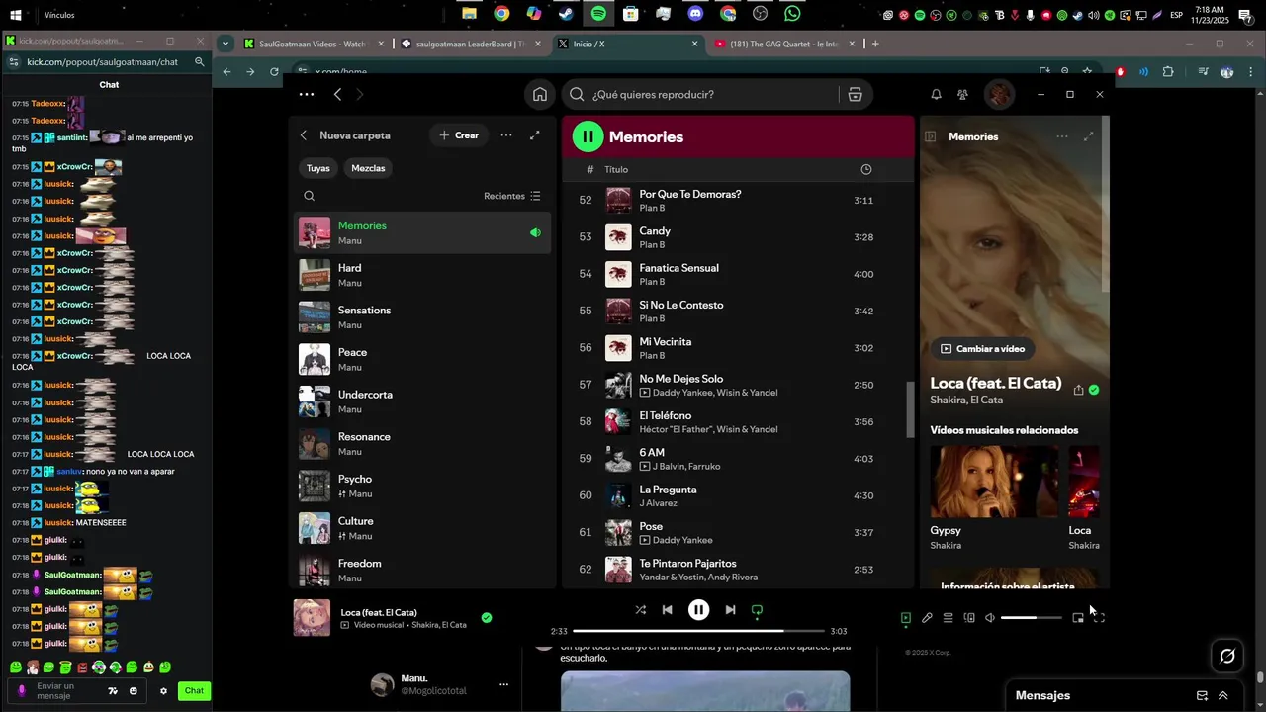1266x712 pixels.
Task: Enter Spotify full screen mode
Action: pyautogui.click(x=1099, y=618)
